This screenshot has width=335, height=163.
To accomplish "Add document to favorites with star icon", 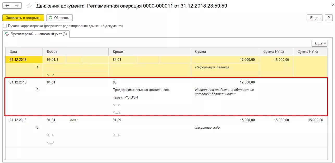I will pyautogui.click(x=29, y=6).
